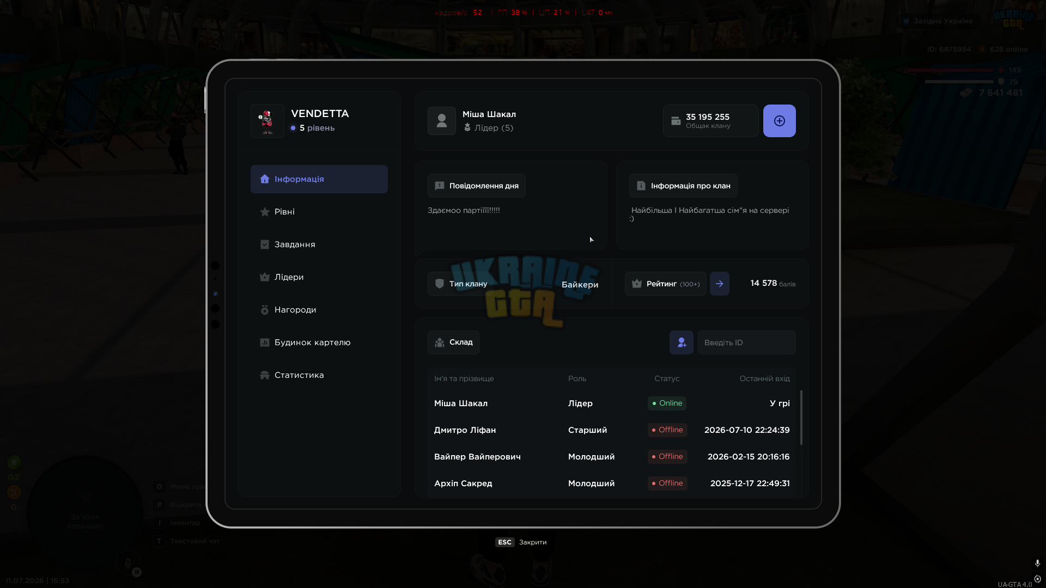1046x588 pixels.
Task: Click the shield icon in Тип клану
Action: (x=440, y=284)
